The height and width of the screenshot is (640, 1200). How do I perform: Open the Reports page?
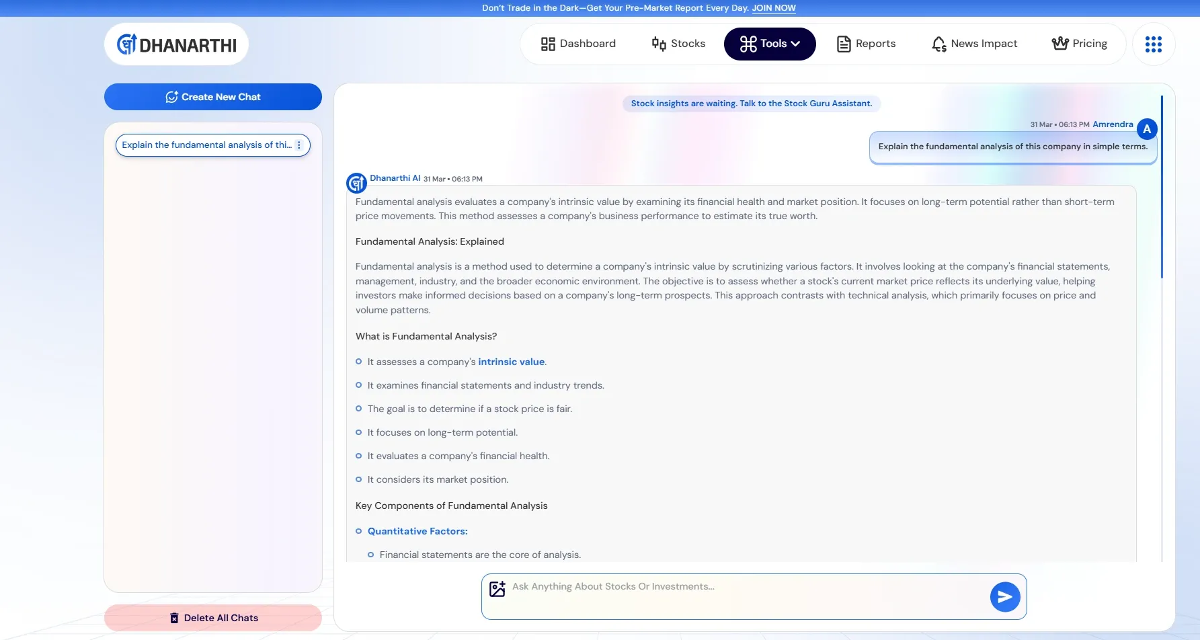point(866,44)
